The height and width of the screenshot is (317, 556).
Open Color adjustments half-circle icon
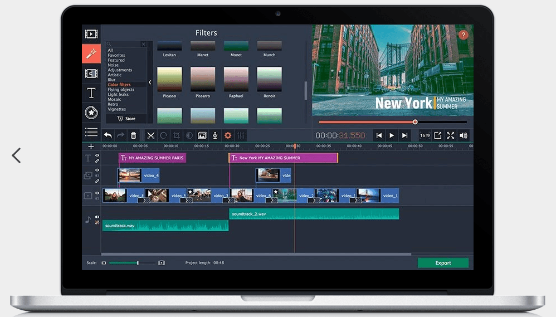(x=189, y=135)
